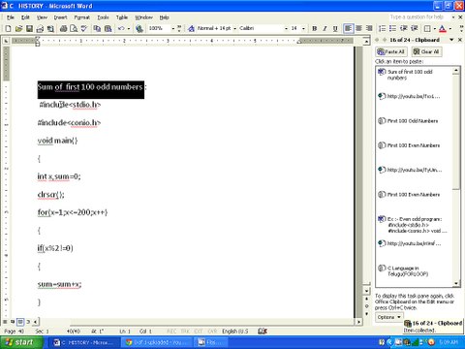The height and width of the screenshot is (349, 465).
Task: Open the Zoom 100% dropdown
Action: (x=173, y=28)
